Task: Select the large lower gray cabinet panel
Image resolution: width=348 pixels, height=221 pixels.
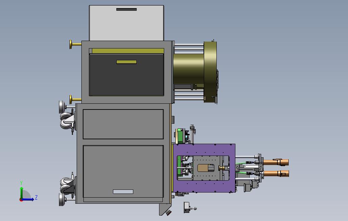Action: click(123, 172)
